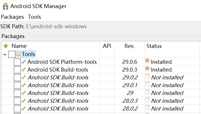The image size is (201, 114).
Task: Click the Android robot icon in Name header
Action: point(6,46)
